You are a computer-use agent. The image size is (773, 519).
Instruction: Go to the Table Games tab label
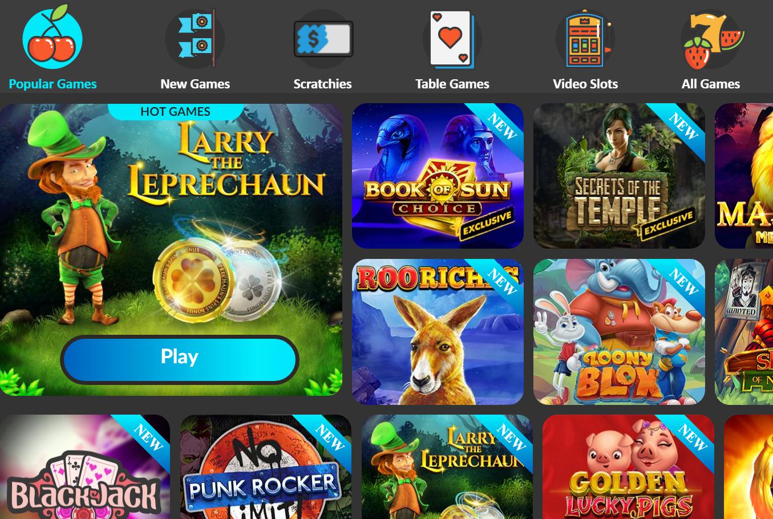(x=452, y=84)
